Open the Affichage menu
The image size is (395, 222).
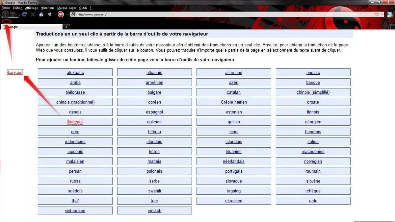pyautogui.click(x=32, y=8)
